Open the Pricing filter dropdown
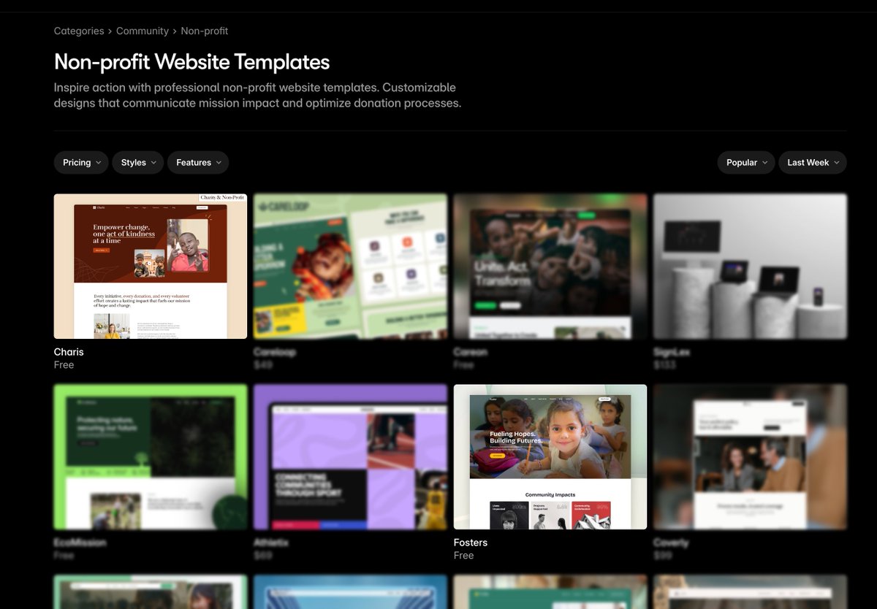Screen dimensions: 877x609 click(x=81, y=163)
